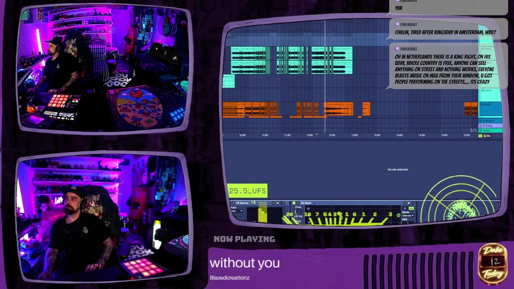
Task: Click the 2/1 grid value
Action: point(473,130)
